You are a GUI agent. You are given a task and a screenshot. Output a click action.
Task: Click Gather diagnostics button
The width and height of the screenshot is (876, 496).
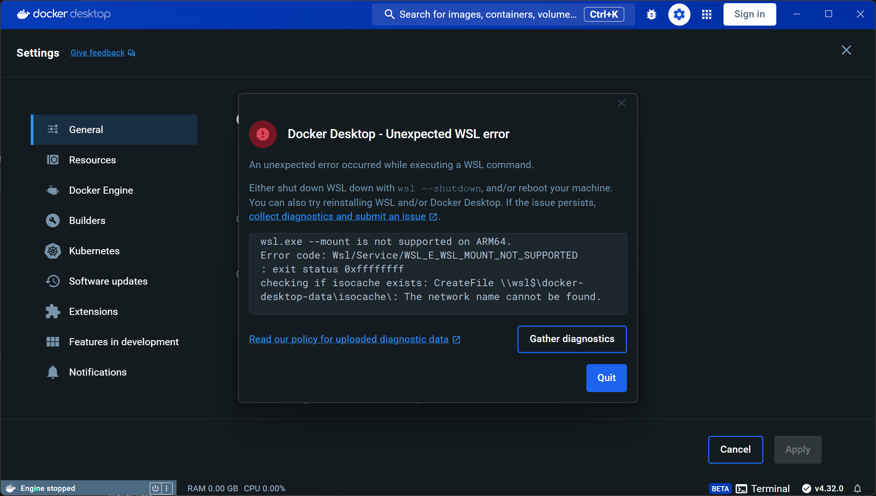click(572, 339)
